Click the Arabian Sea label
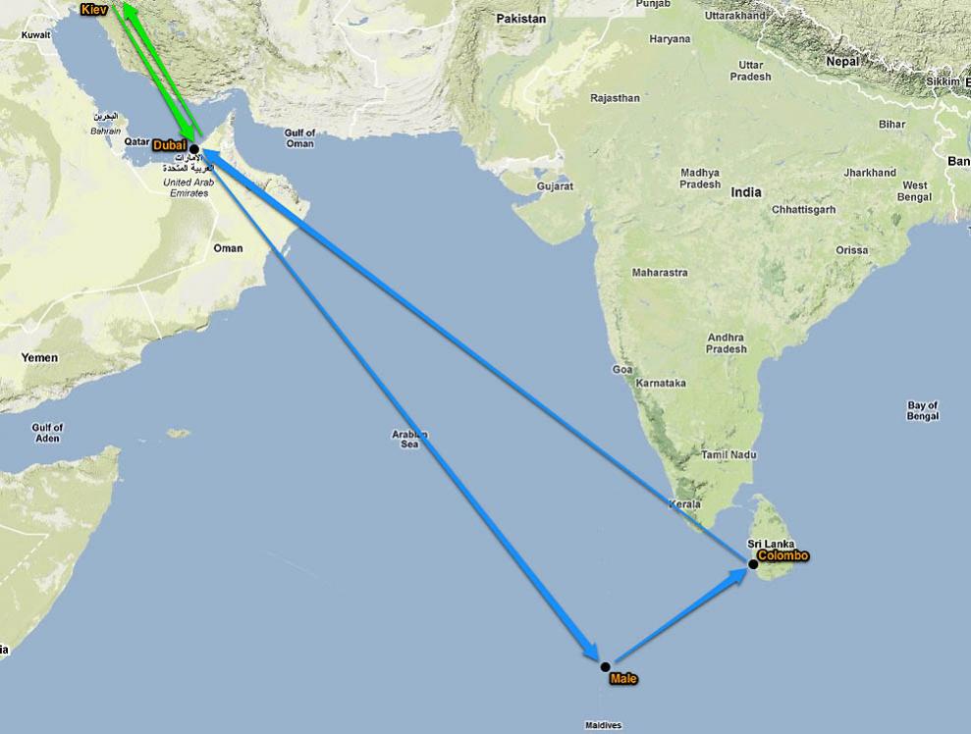 point(409,439)
